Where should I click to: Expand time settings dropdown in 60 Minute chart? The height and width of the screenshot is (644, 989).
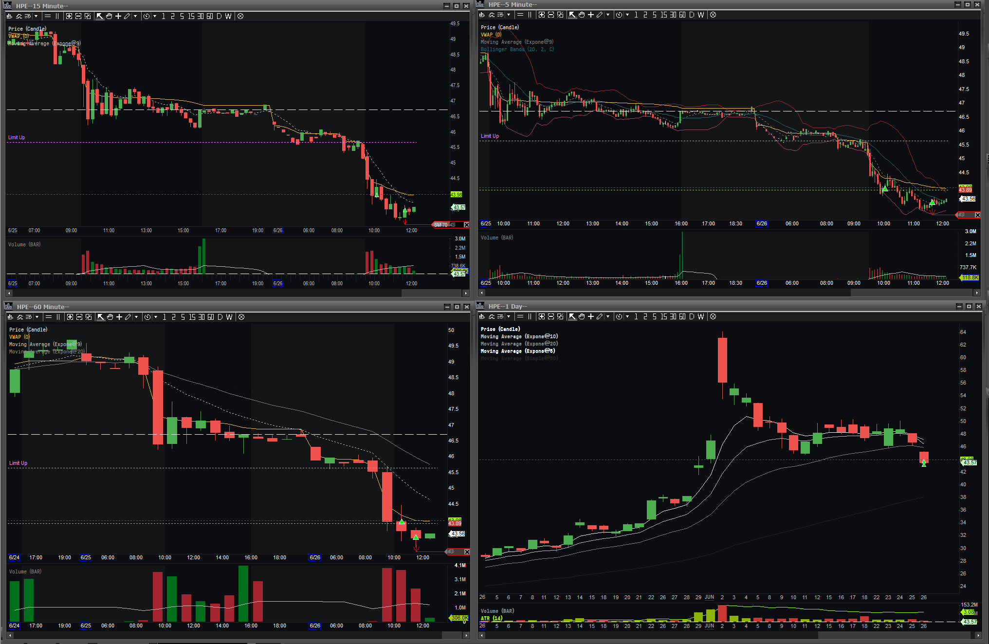tap(156, 317)
